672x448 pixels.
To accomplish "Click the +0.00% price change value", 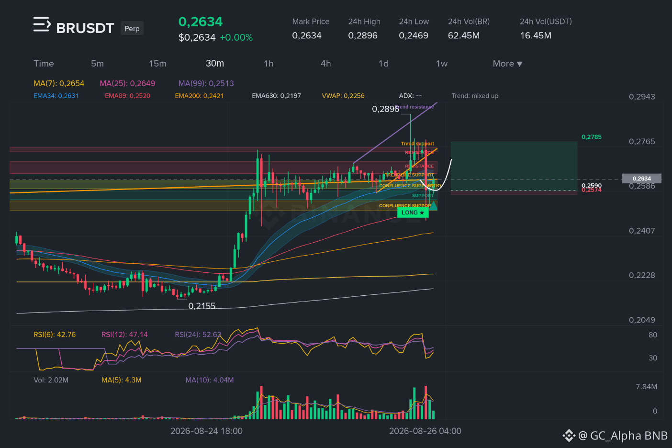I will [x=236, y=37].
